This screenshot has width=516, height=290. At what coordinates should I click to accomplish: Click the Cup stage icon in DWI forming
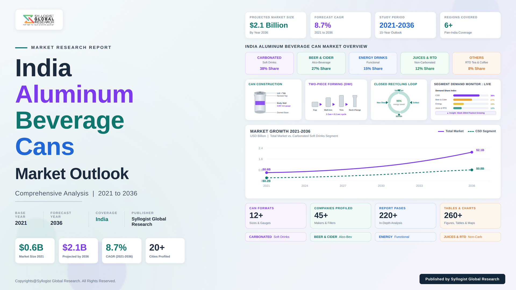coord(315,104)
